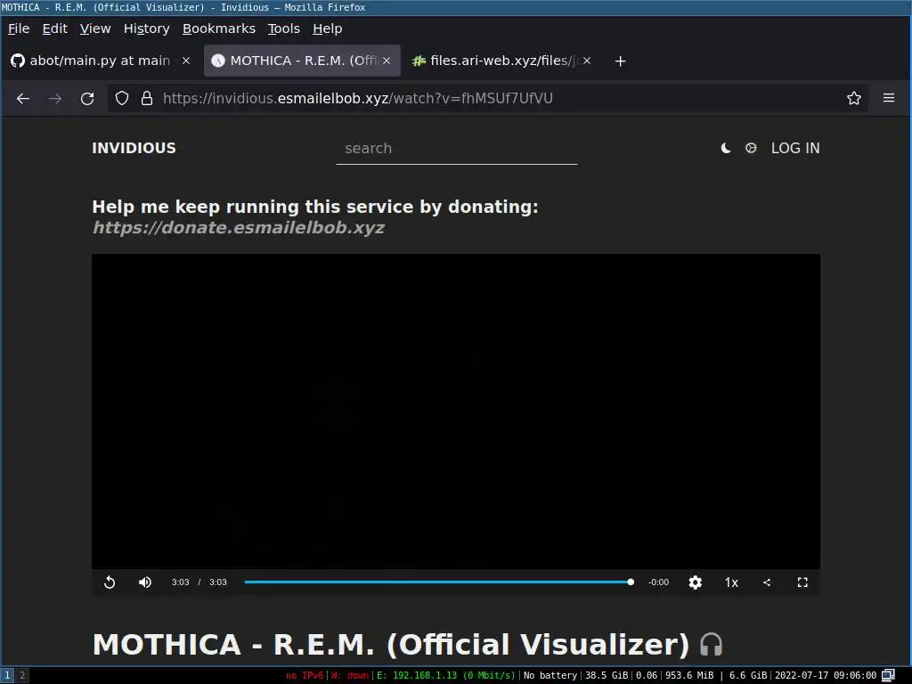Image resolution: width=912 pixels, height=684 pixels.
Task: Click the share icon in player
Action: 767,582
